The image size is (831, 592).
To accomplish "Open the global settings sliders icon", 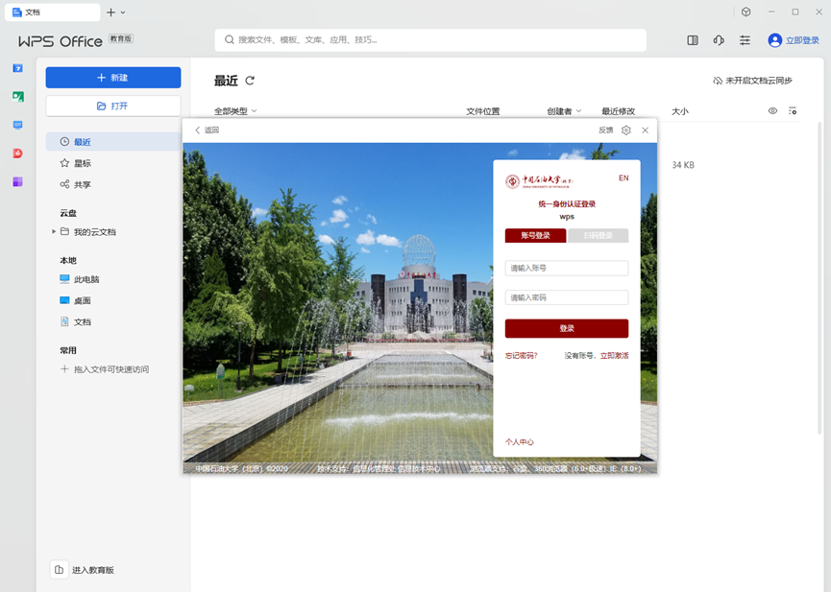I will pyautogui.click(x=745, y=40).
